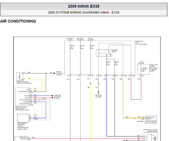Click the '114 BLU' wire label at ECM

coord(33,95)
